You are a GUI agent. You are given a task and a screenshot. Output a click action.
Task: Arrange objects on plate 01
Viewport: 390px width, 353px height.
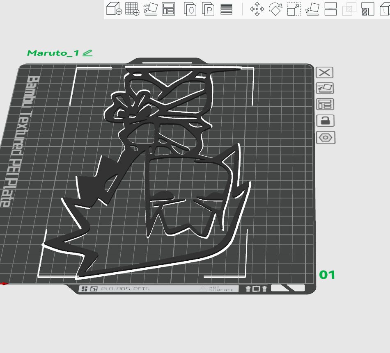point(325,104)
